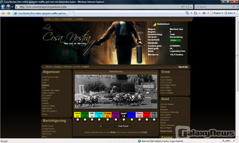239x143 pixels.
Task: Open the Alcohol Dealen link
Action: tap(167, 104)
